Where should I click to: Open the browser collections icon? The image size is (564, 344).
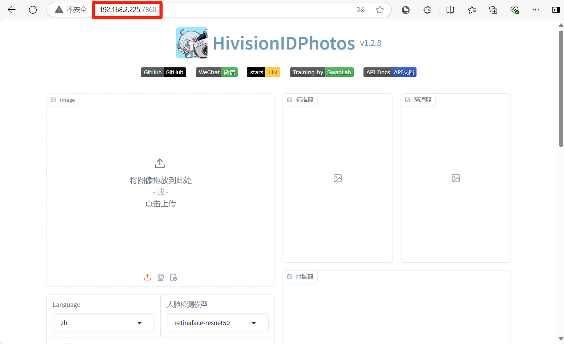[493, 10]
